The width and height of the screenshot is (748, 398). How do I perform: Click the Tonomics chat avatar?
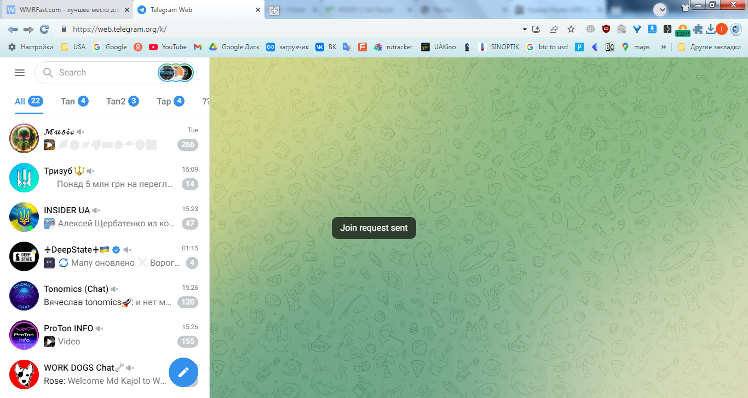24,296
